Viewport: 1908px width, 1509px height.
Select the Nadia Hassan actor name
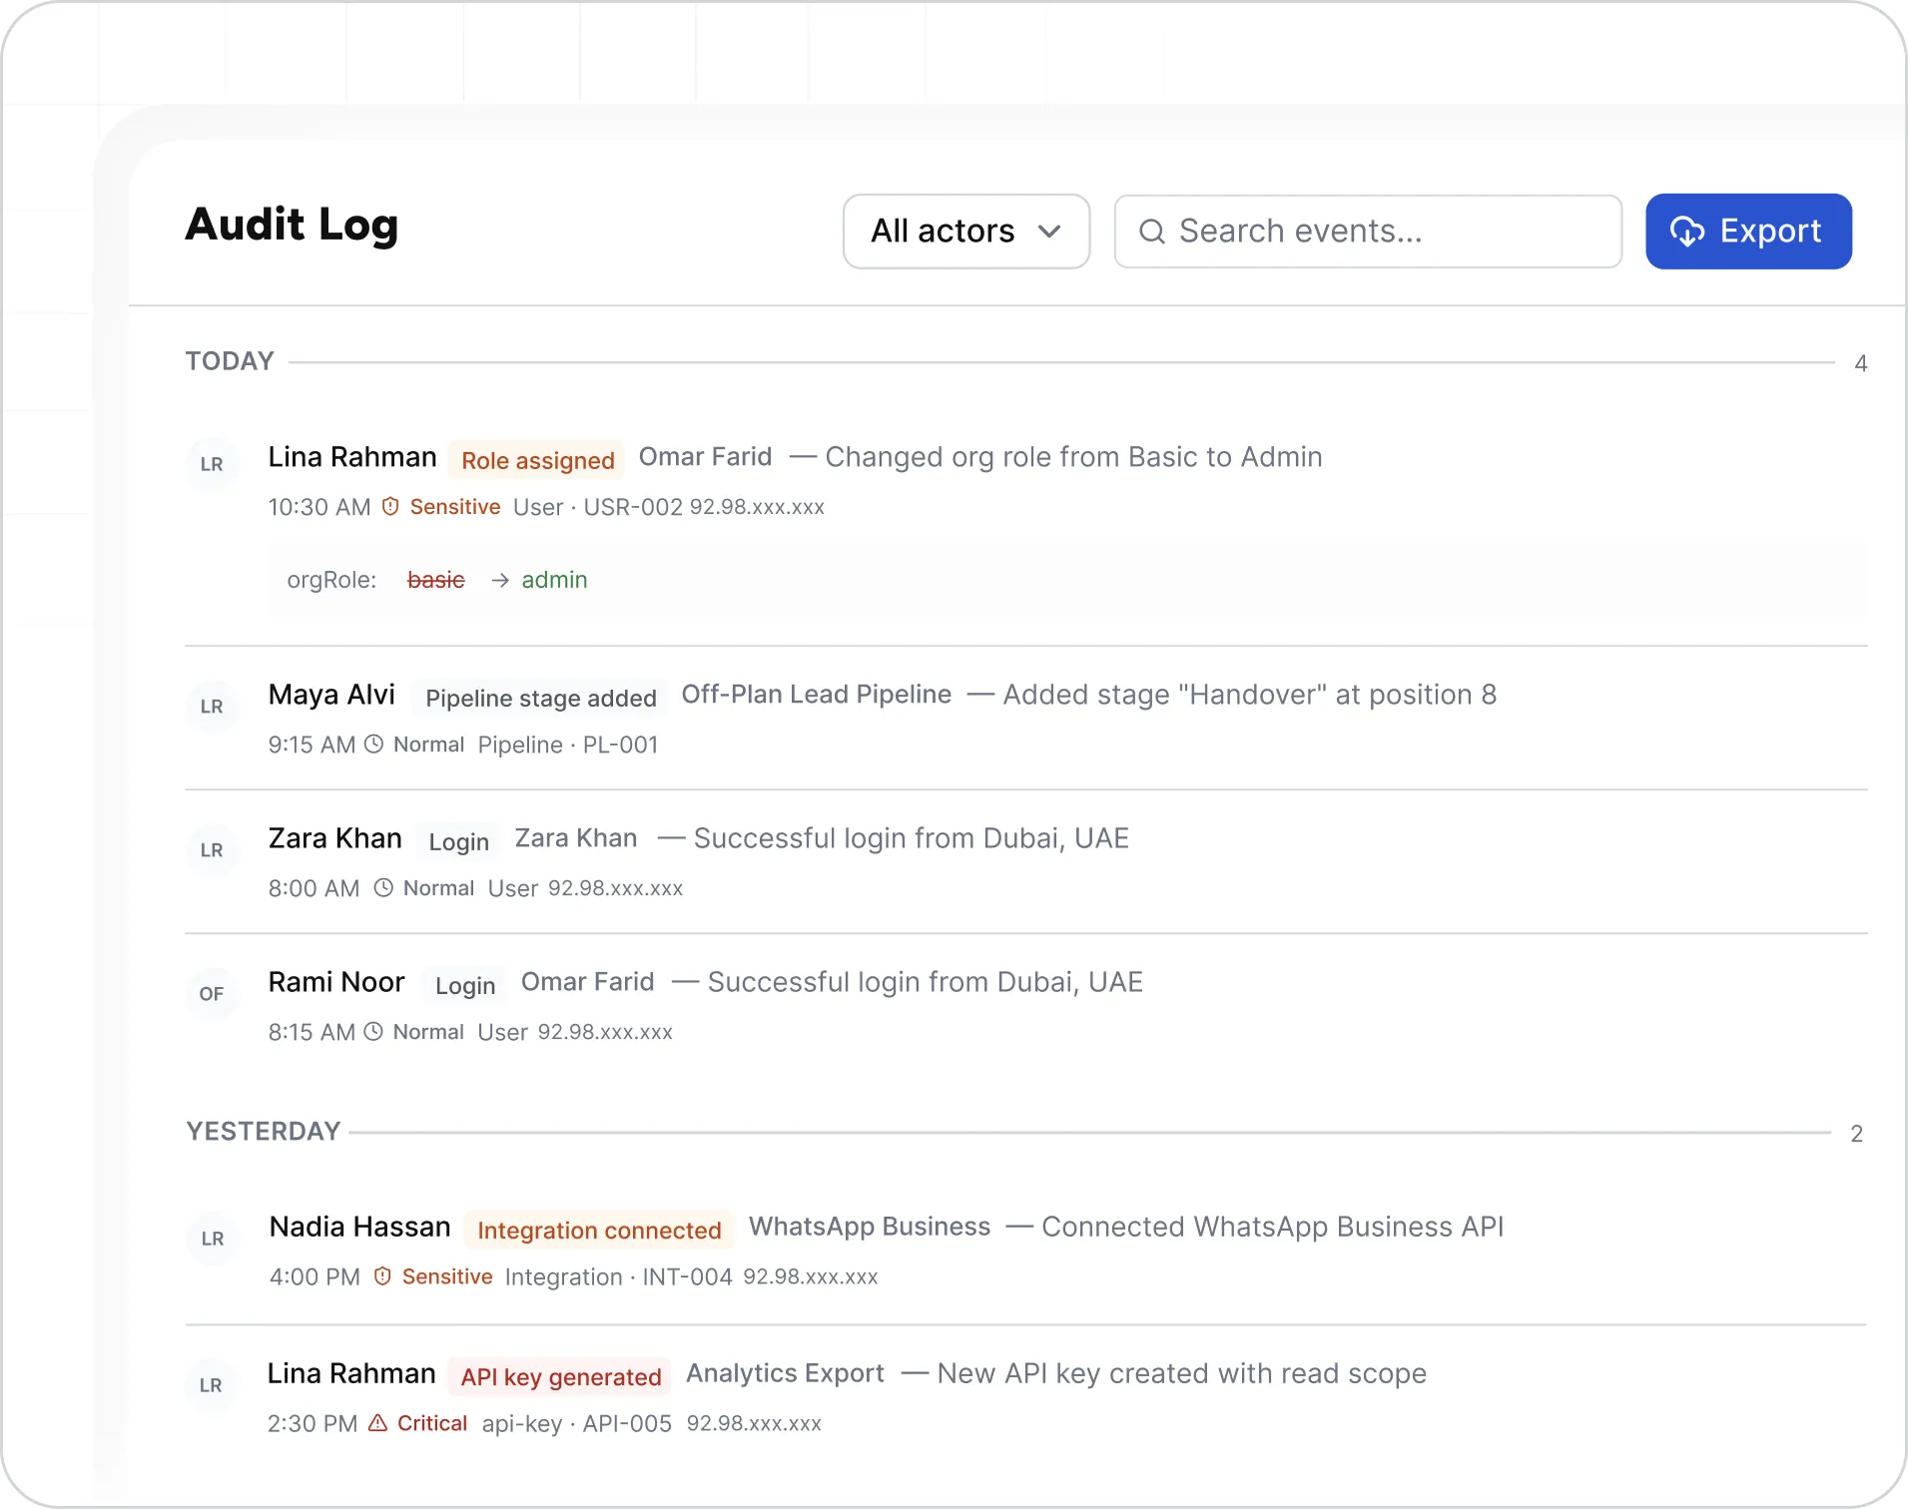(360, 1227)
